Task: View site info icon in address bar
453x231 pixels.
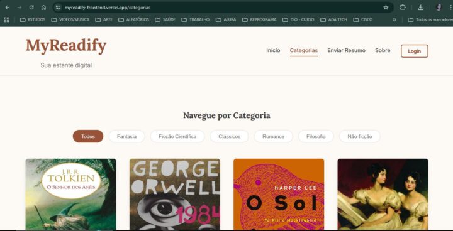Action: click(x=58, y=8)
